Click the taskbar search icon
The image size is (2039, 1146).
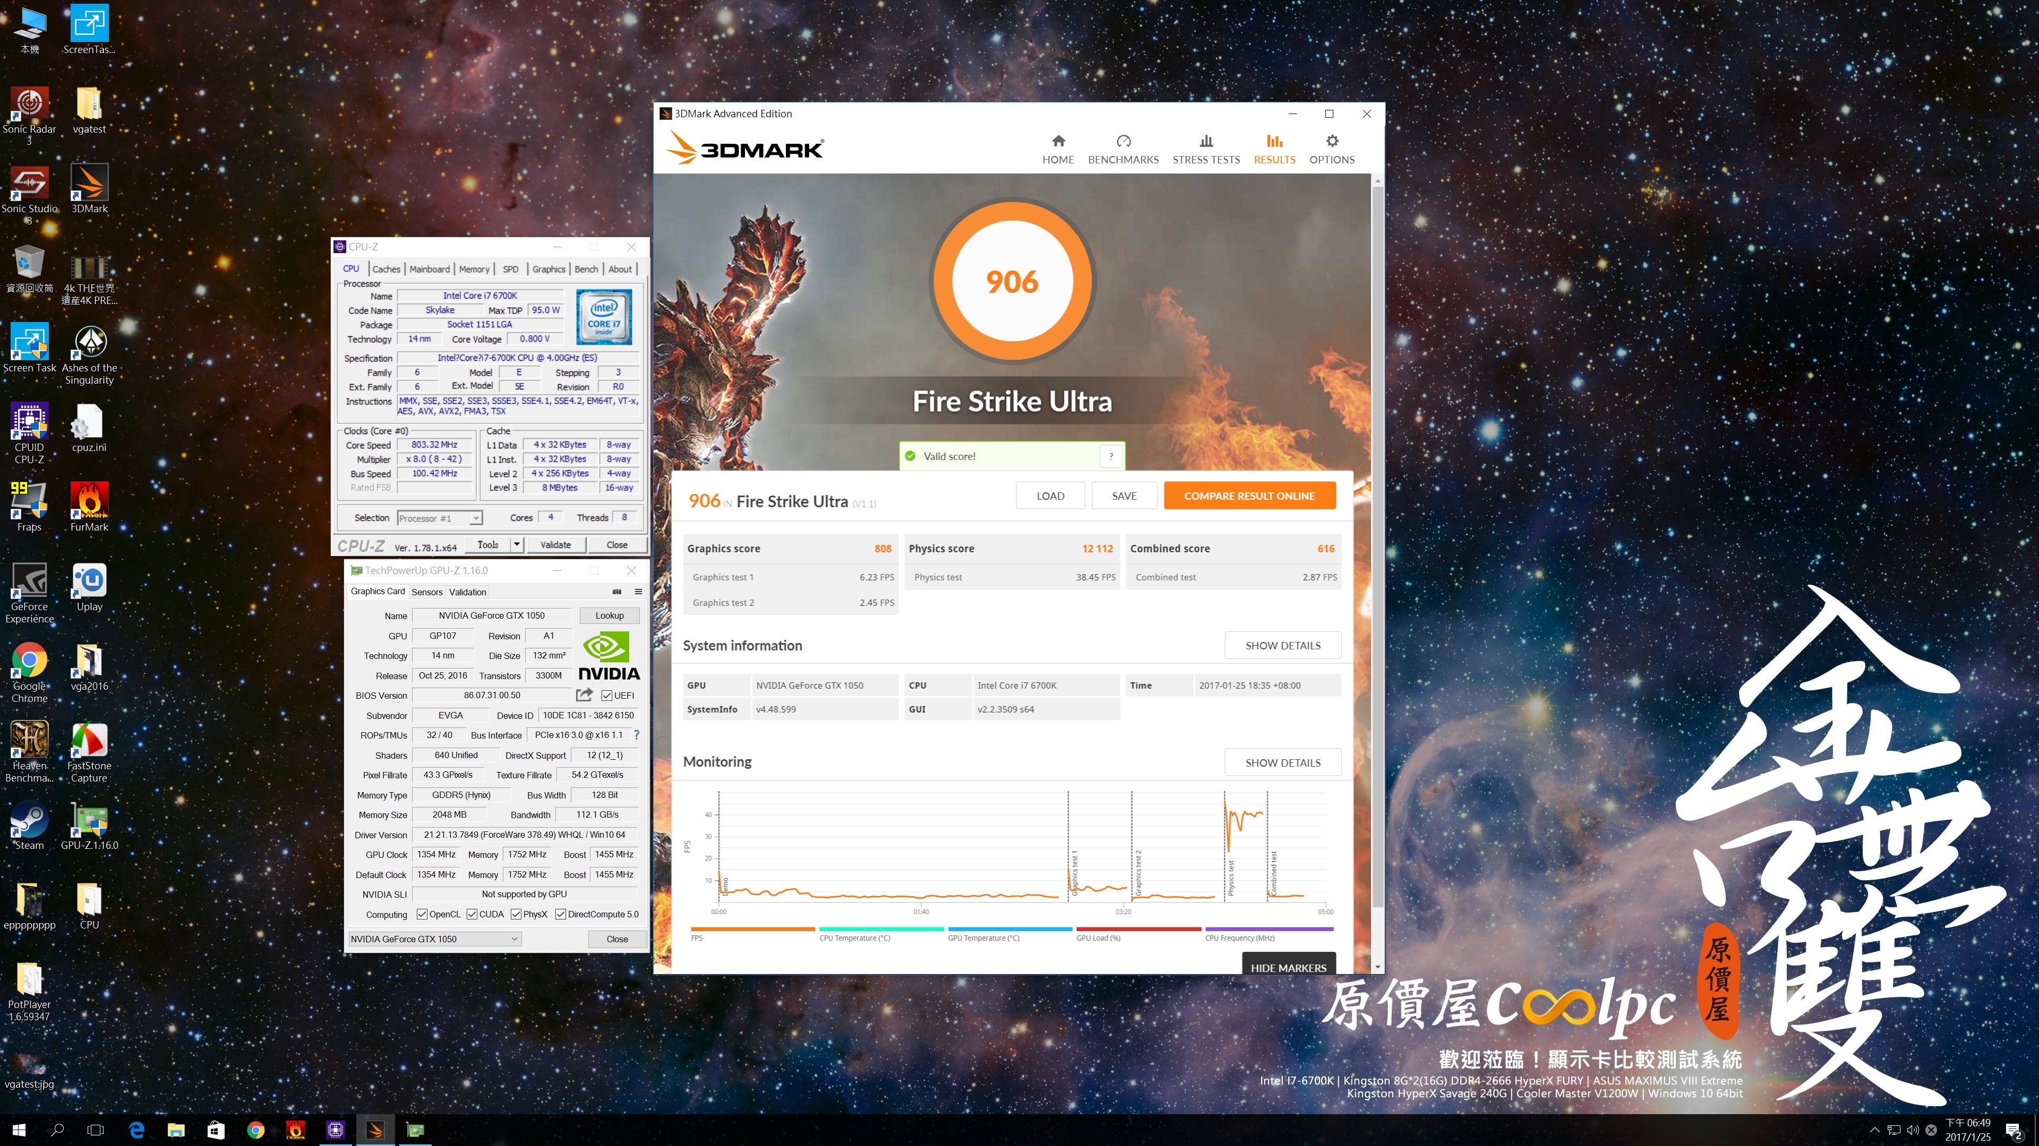point(57,1130)
